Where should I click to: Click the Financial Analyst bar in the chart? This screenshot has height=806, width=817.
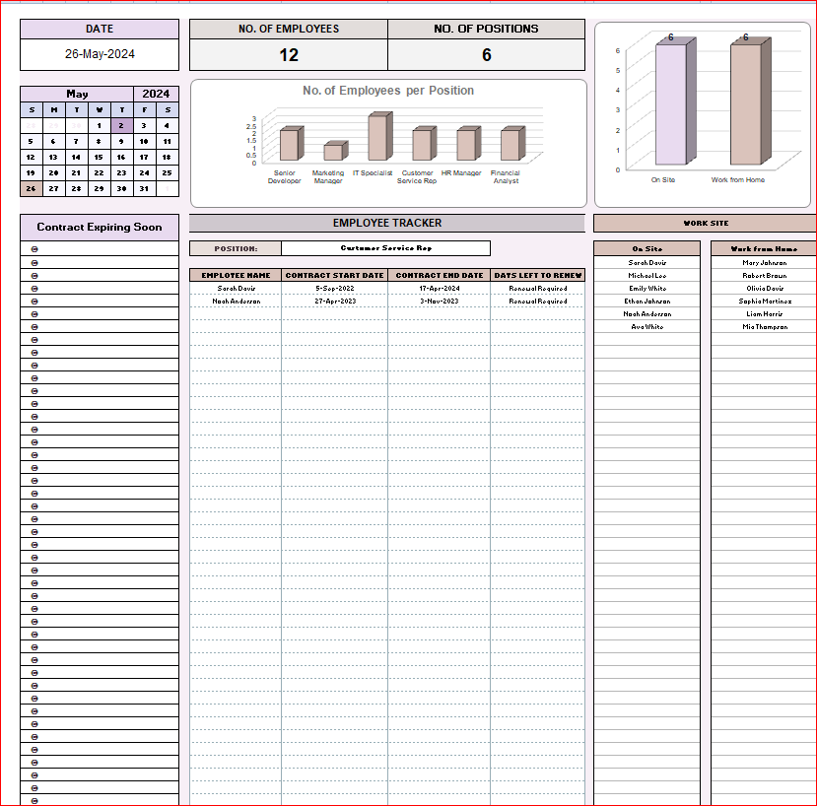[x=509, y=145]
